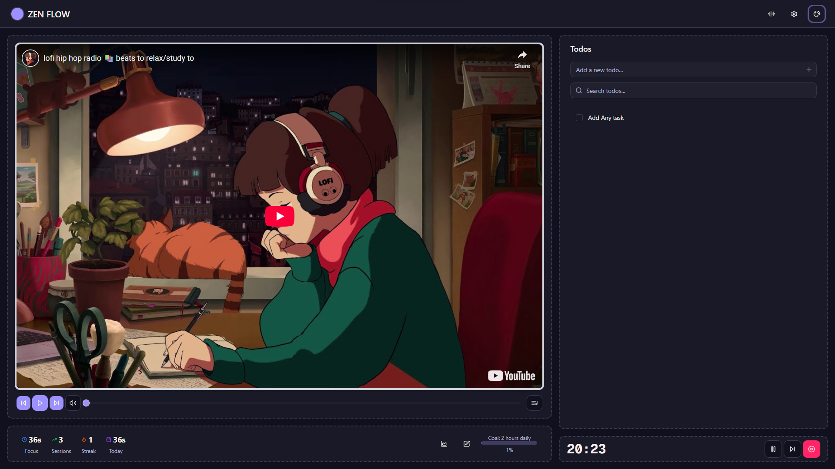Viewport: 835px width, 469px height.
Task: Open settings with the gear icon
Action: pos(794,14)
